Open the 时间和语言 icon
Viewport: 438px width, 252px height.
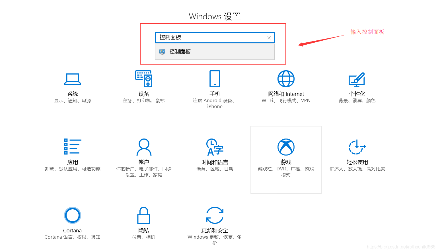coord(215,147)
